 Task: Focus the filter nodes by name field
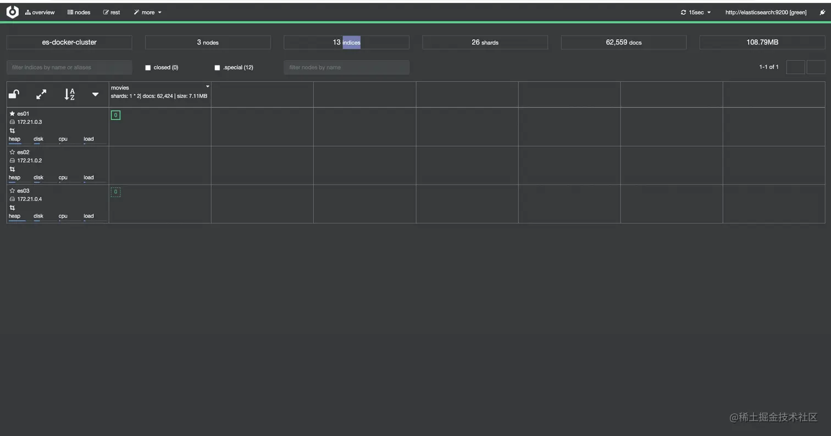pyautogui.click(x=346, y=68)
